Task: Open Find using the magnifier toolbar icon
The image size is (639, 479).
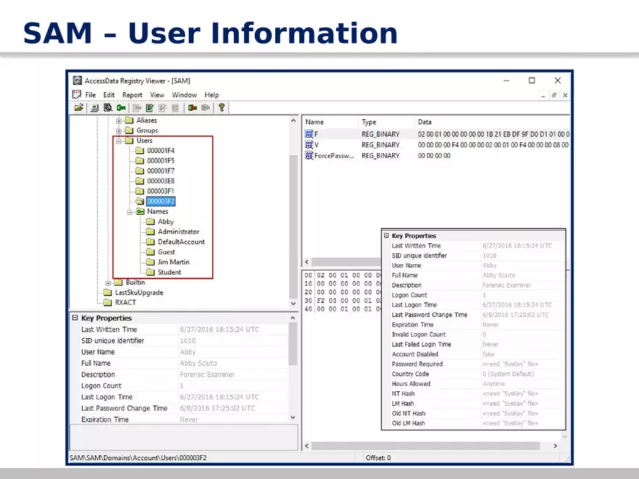Action: tap(109, 107)
